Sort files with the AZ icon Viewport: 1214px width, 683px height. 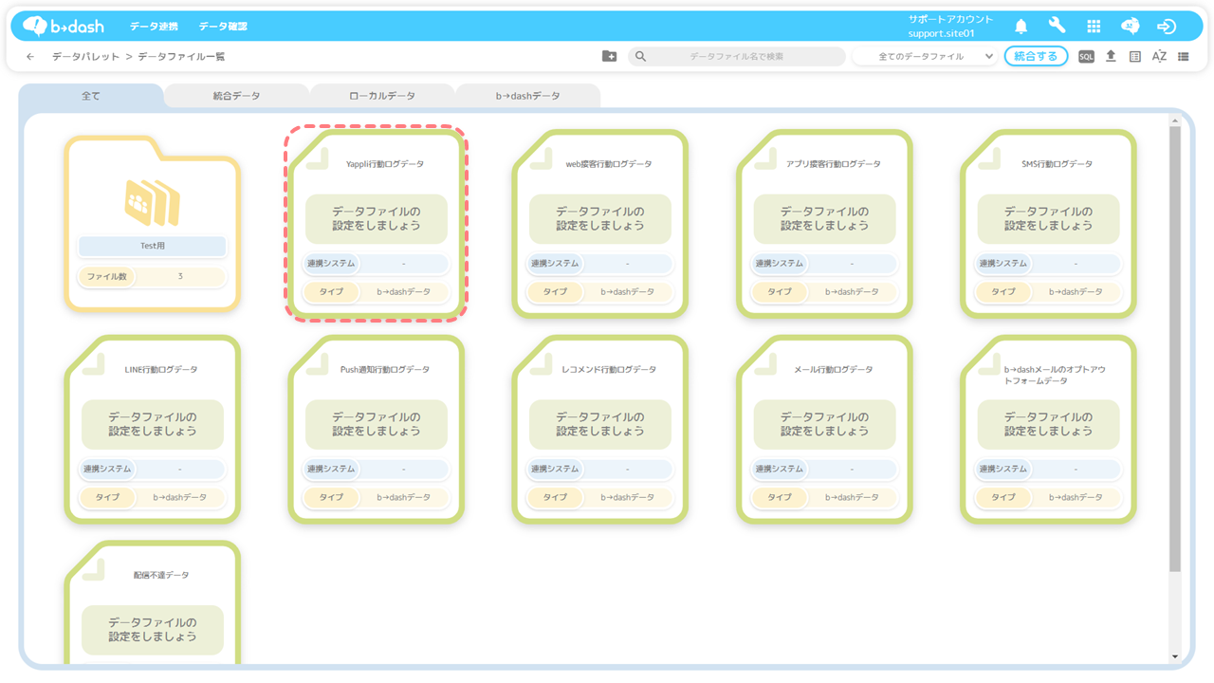[1159, 57]
